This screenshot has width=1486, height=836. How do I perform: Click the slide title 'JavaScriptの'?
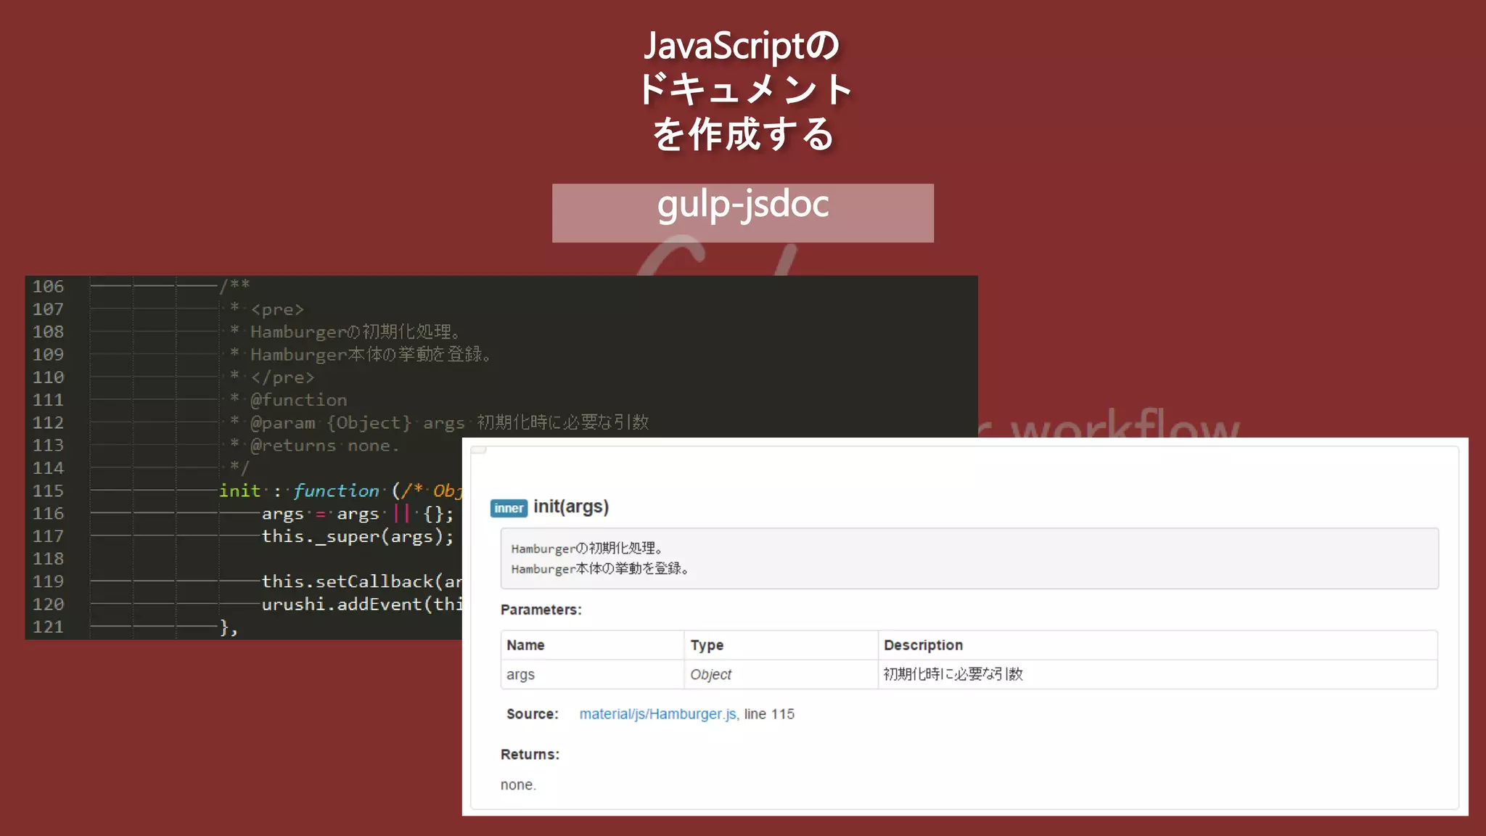[x=742, y=46]
